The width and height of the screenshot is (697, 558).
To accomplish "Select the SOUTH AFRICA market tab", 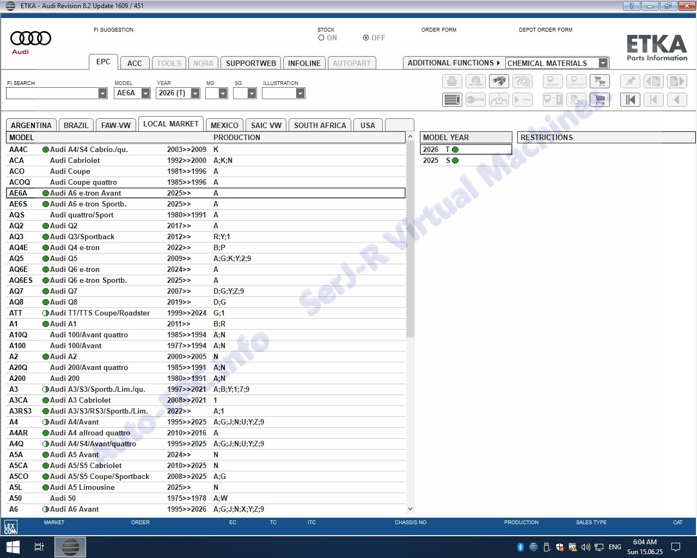I will (320, 125).
